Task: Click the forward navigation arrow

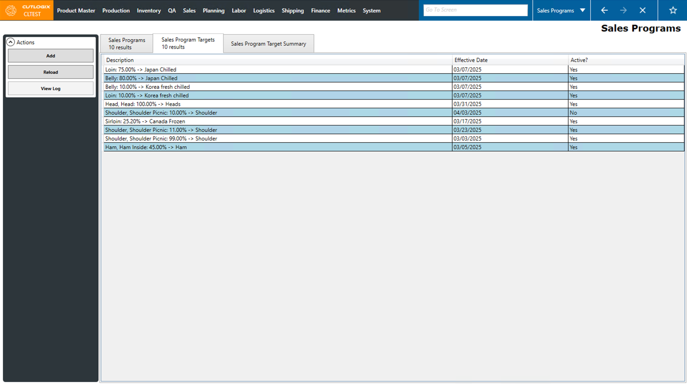Action: (623, 10)
